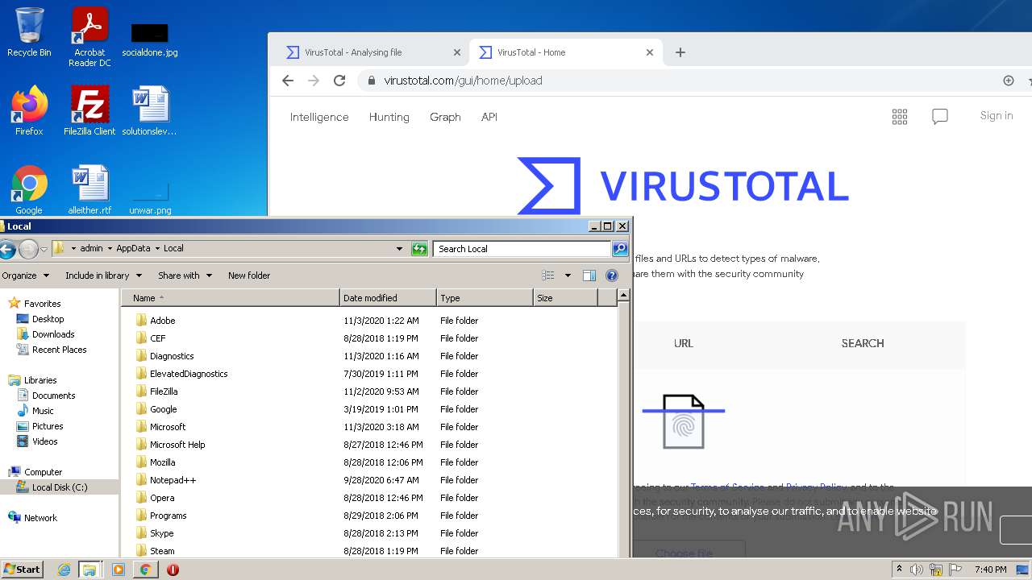Image resolution: width=1032 pixels, height=580 pixels.
Task: Switch to SEARCH tab on VirusTotal
Action: pos(863,343)
